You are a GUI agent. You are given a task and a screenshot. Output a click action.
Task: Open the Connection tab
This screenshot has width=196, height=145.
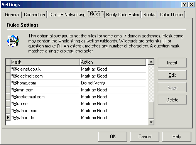click(34, 15)
